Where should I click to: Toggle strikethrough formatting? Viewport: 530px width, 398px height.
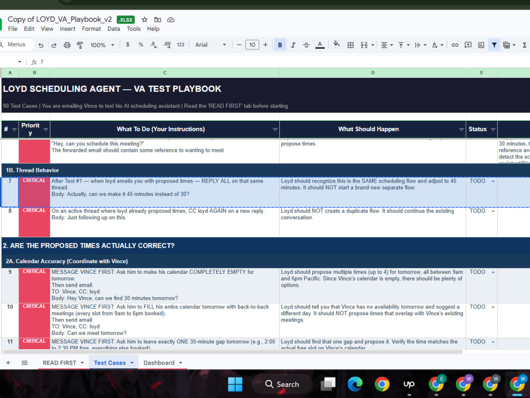point(306,45)
